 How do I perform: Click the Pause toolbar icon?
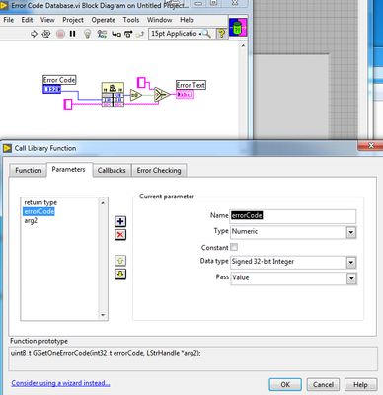(x=73, y=34)
